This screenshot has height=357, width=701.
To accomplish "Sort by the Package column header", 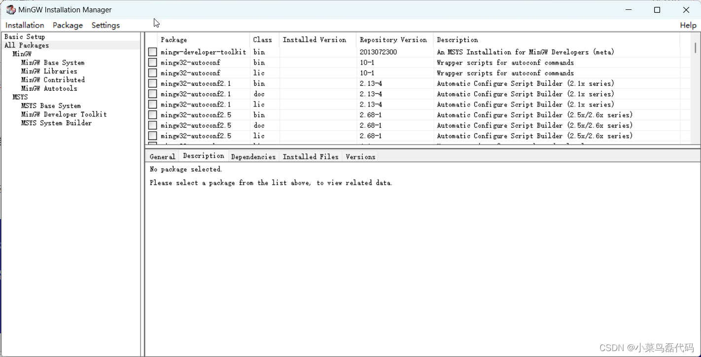I will click(x=203, y=39).
